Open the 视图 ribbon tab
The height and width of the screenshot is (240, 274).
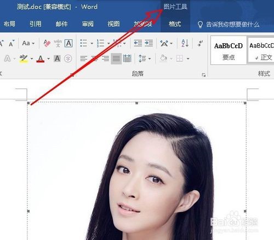point(113,24)
